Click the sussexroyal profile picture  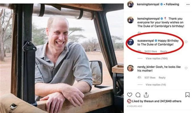point(131,42)
